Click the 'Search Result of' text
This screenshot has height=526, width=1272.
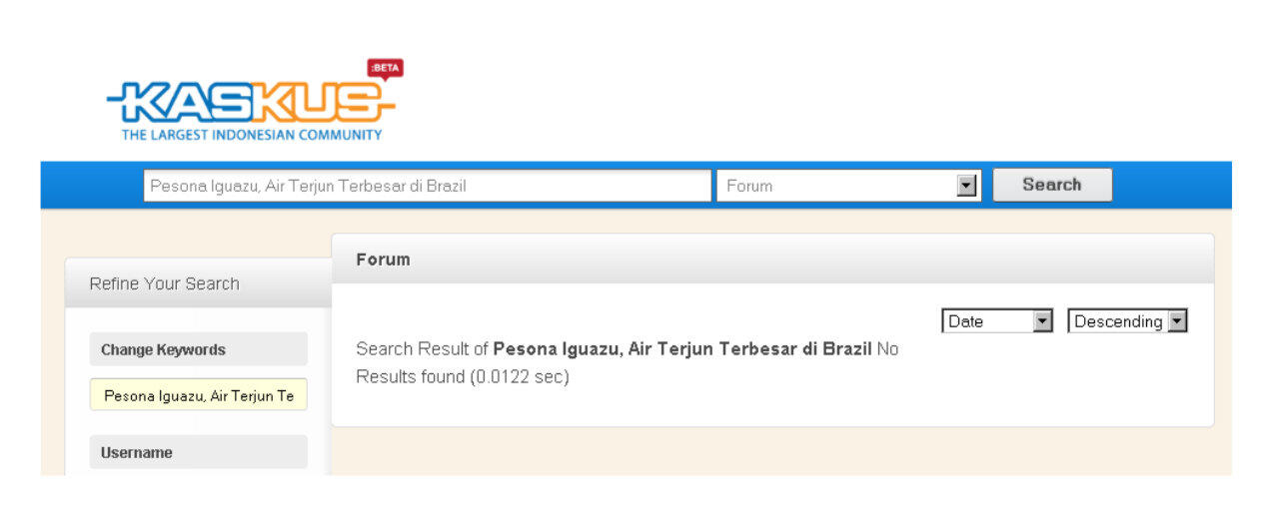point(422,349)
